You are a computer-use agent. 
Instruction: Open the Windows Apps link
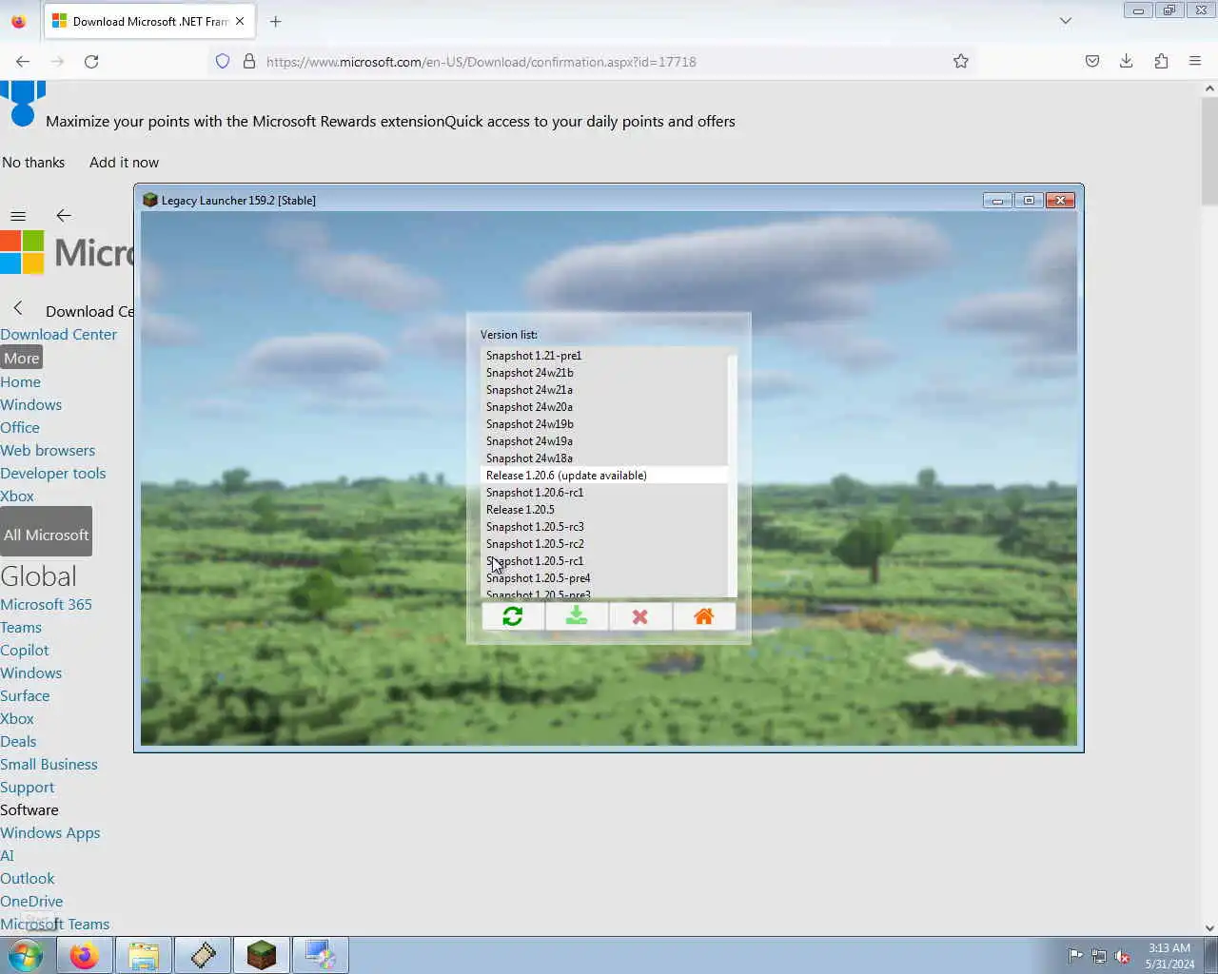click(50, 833)
